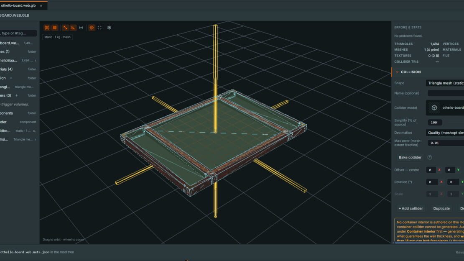Click the 'static · 1 kg · mesh' badge
The width and height of the screenshot is (464, 261).
tap(57, 37)
